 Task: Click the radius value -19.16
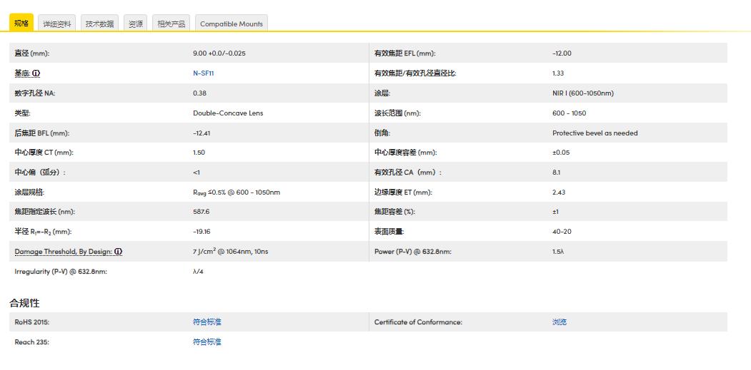[202, 232]
